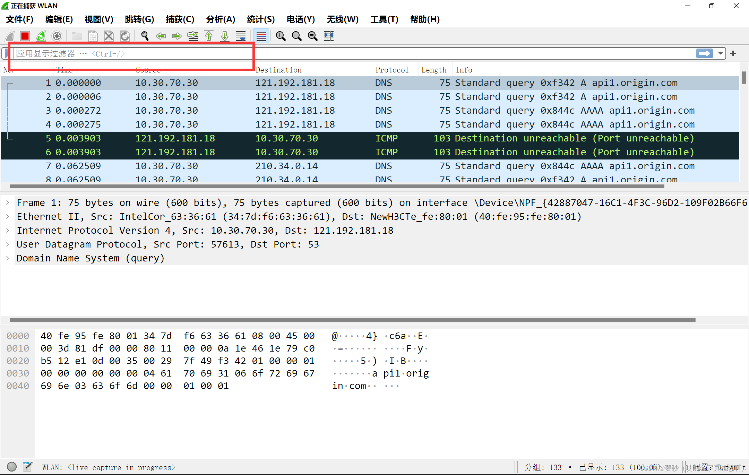Reset text to normal size

pos(313,36)
